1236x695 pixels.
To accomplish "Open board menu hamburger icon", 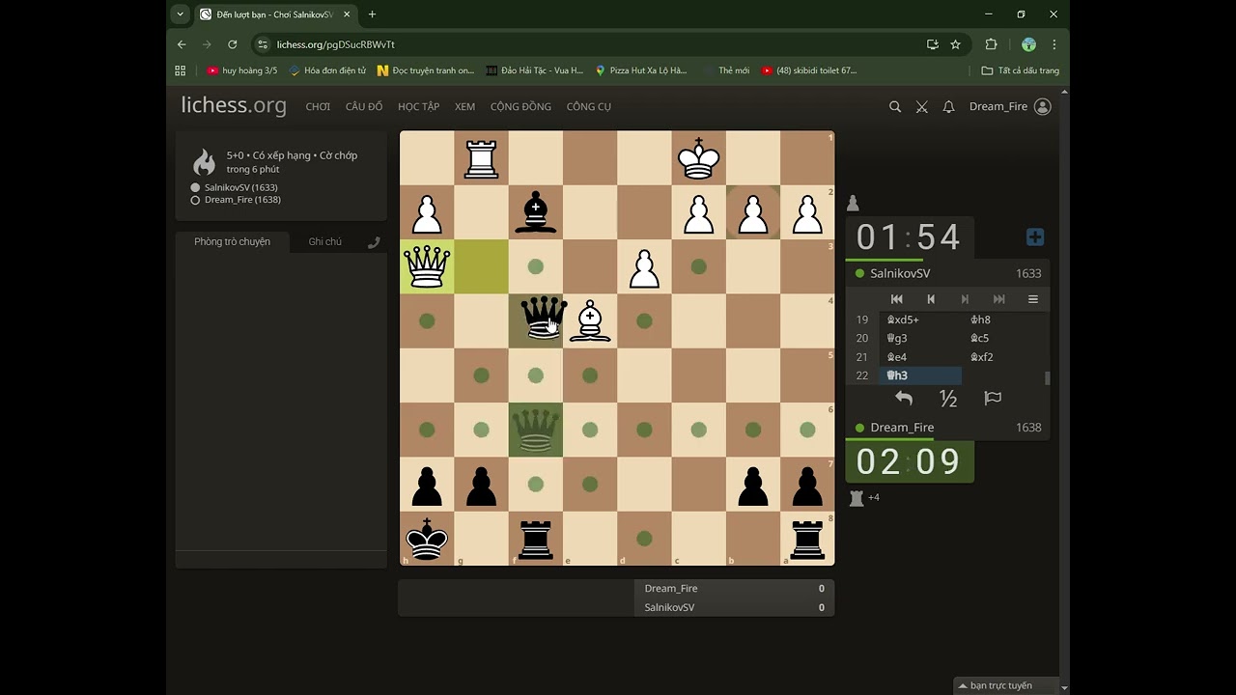I will (1032, 299).
